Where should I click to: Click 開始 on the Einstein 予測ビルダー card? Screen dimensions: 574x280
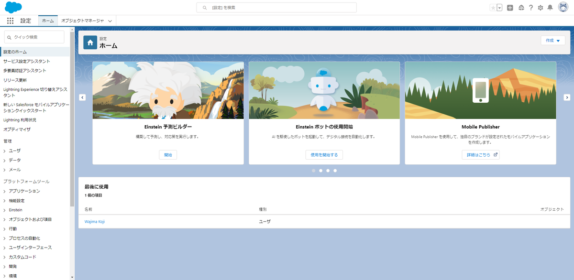pyautogui.click(x=168, y=155)
